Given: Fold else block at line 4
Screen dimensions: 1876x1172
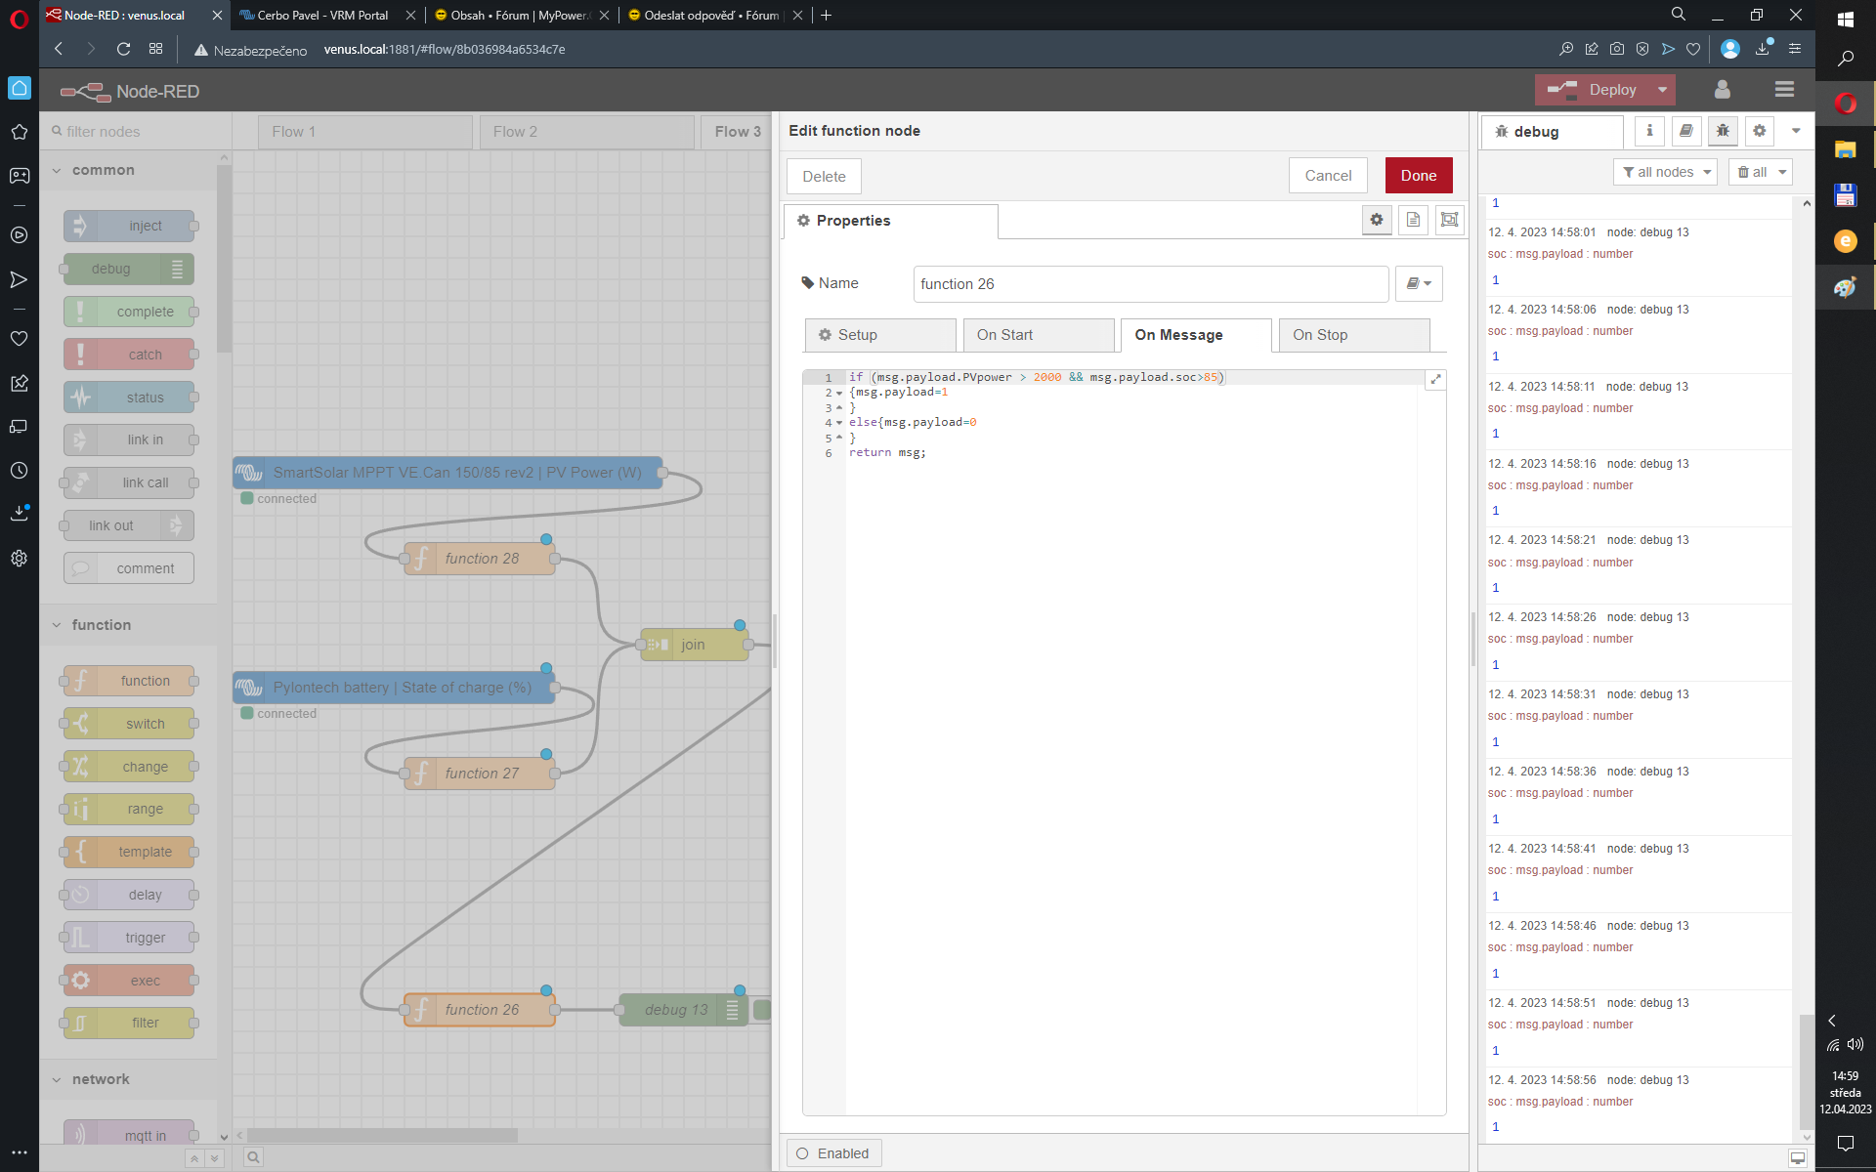Looking at the screenshot, I should point(839,423).
